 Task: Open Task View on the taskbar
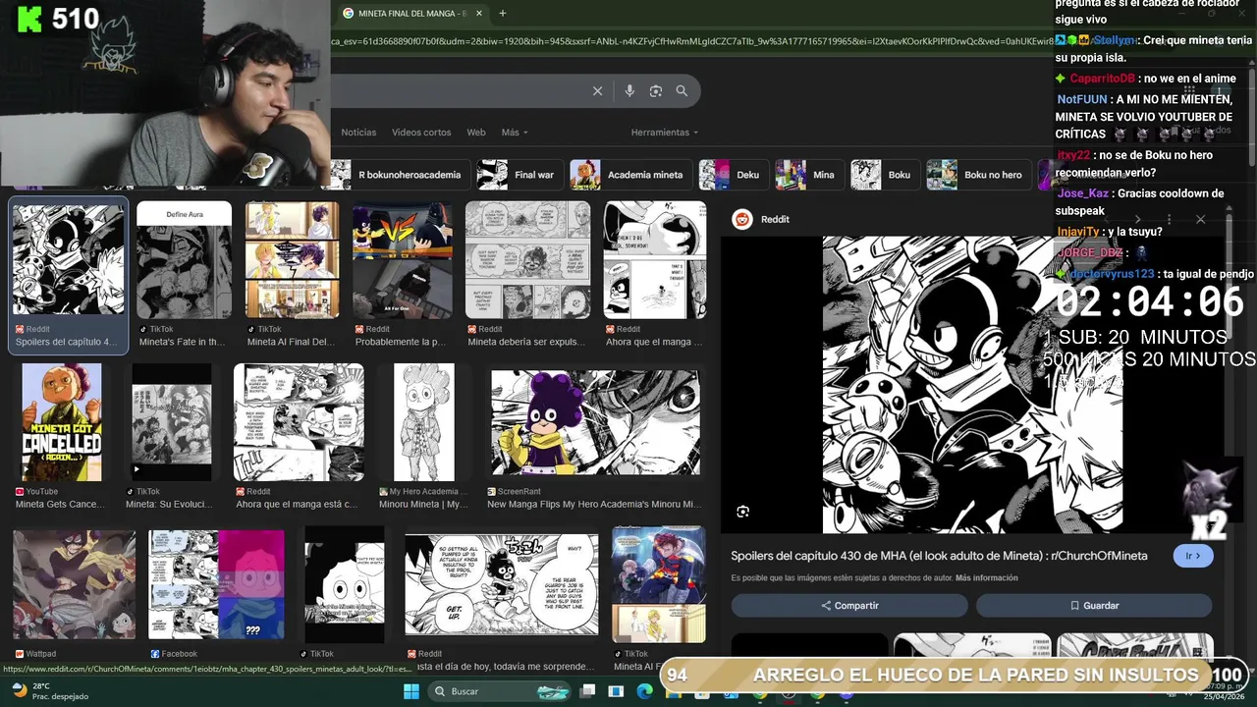[x=587, y=691]
